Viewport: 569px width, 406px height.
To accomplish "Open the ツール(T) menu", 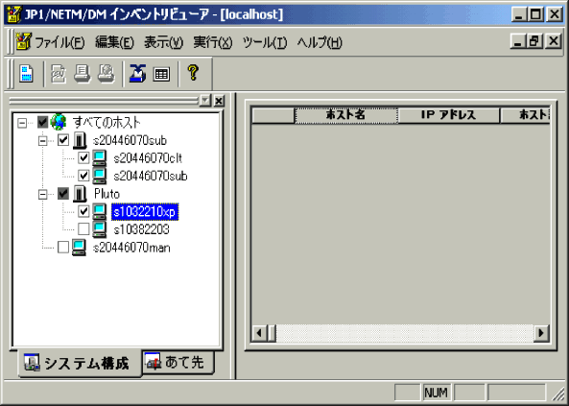I will [x=265, y=42].
